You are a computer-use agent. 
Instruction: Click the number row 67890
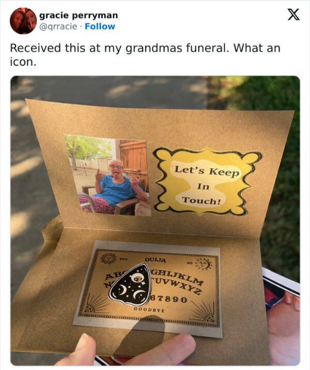tap(169, 299)
